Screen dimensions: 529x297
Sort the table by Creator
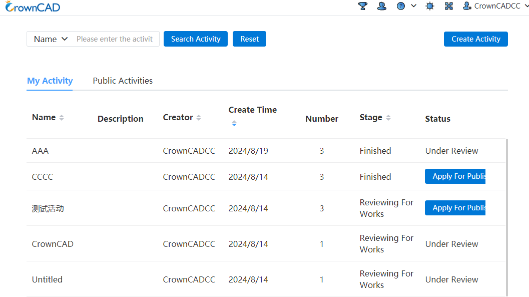click(199, 118)
